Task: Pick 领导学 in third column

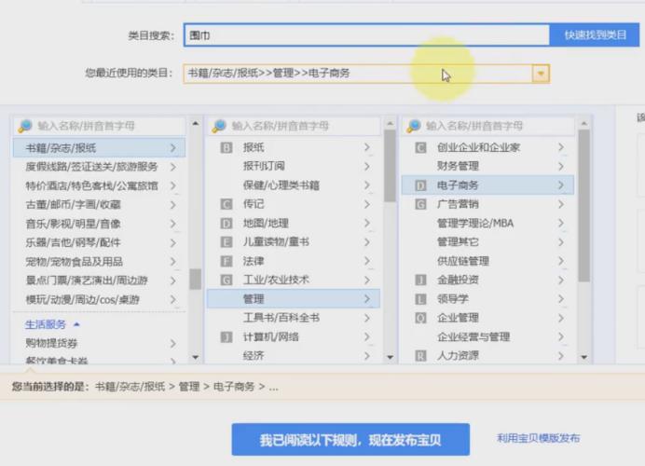Action: 487,298
